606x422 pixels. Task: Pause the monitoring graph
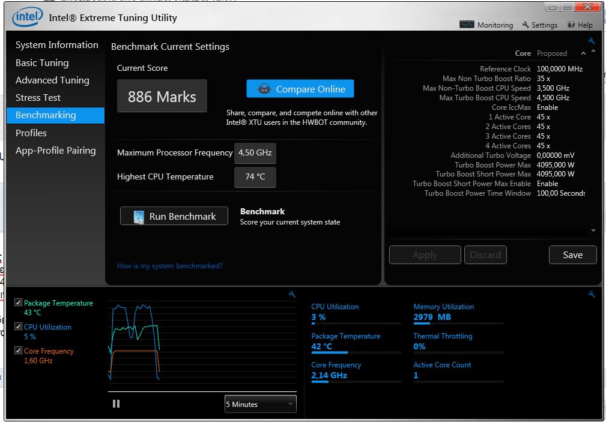[116, 403]
